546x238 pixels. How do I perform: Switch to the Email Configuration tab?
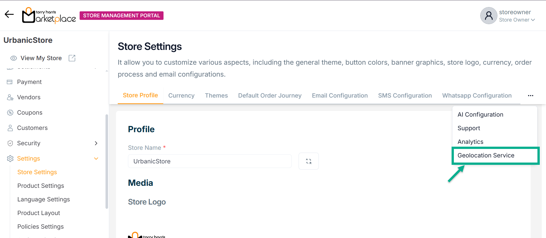(340, 96)
